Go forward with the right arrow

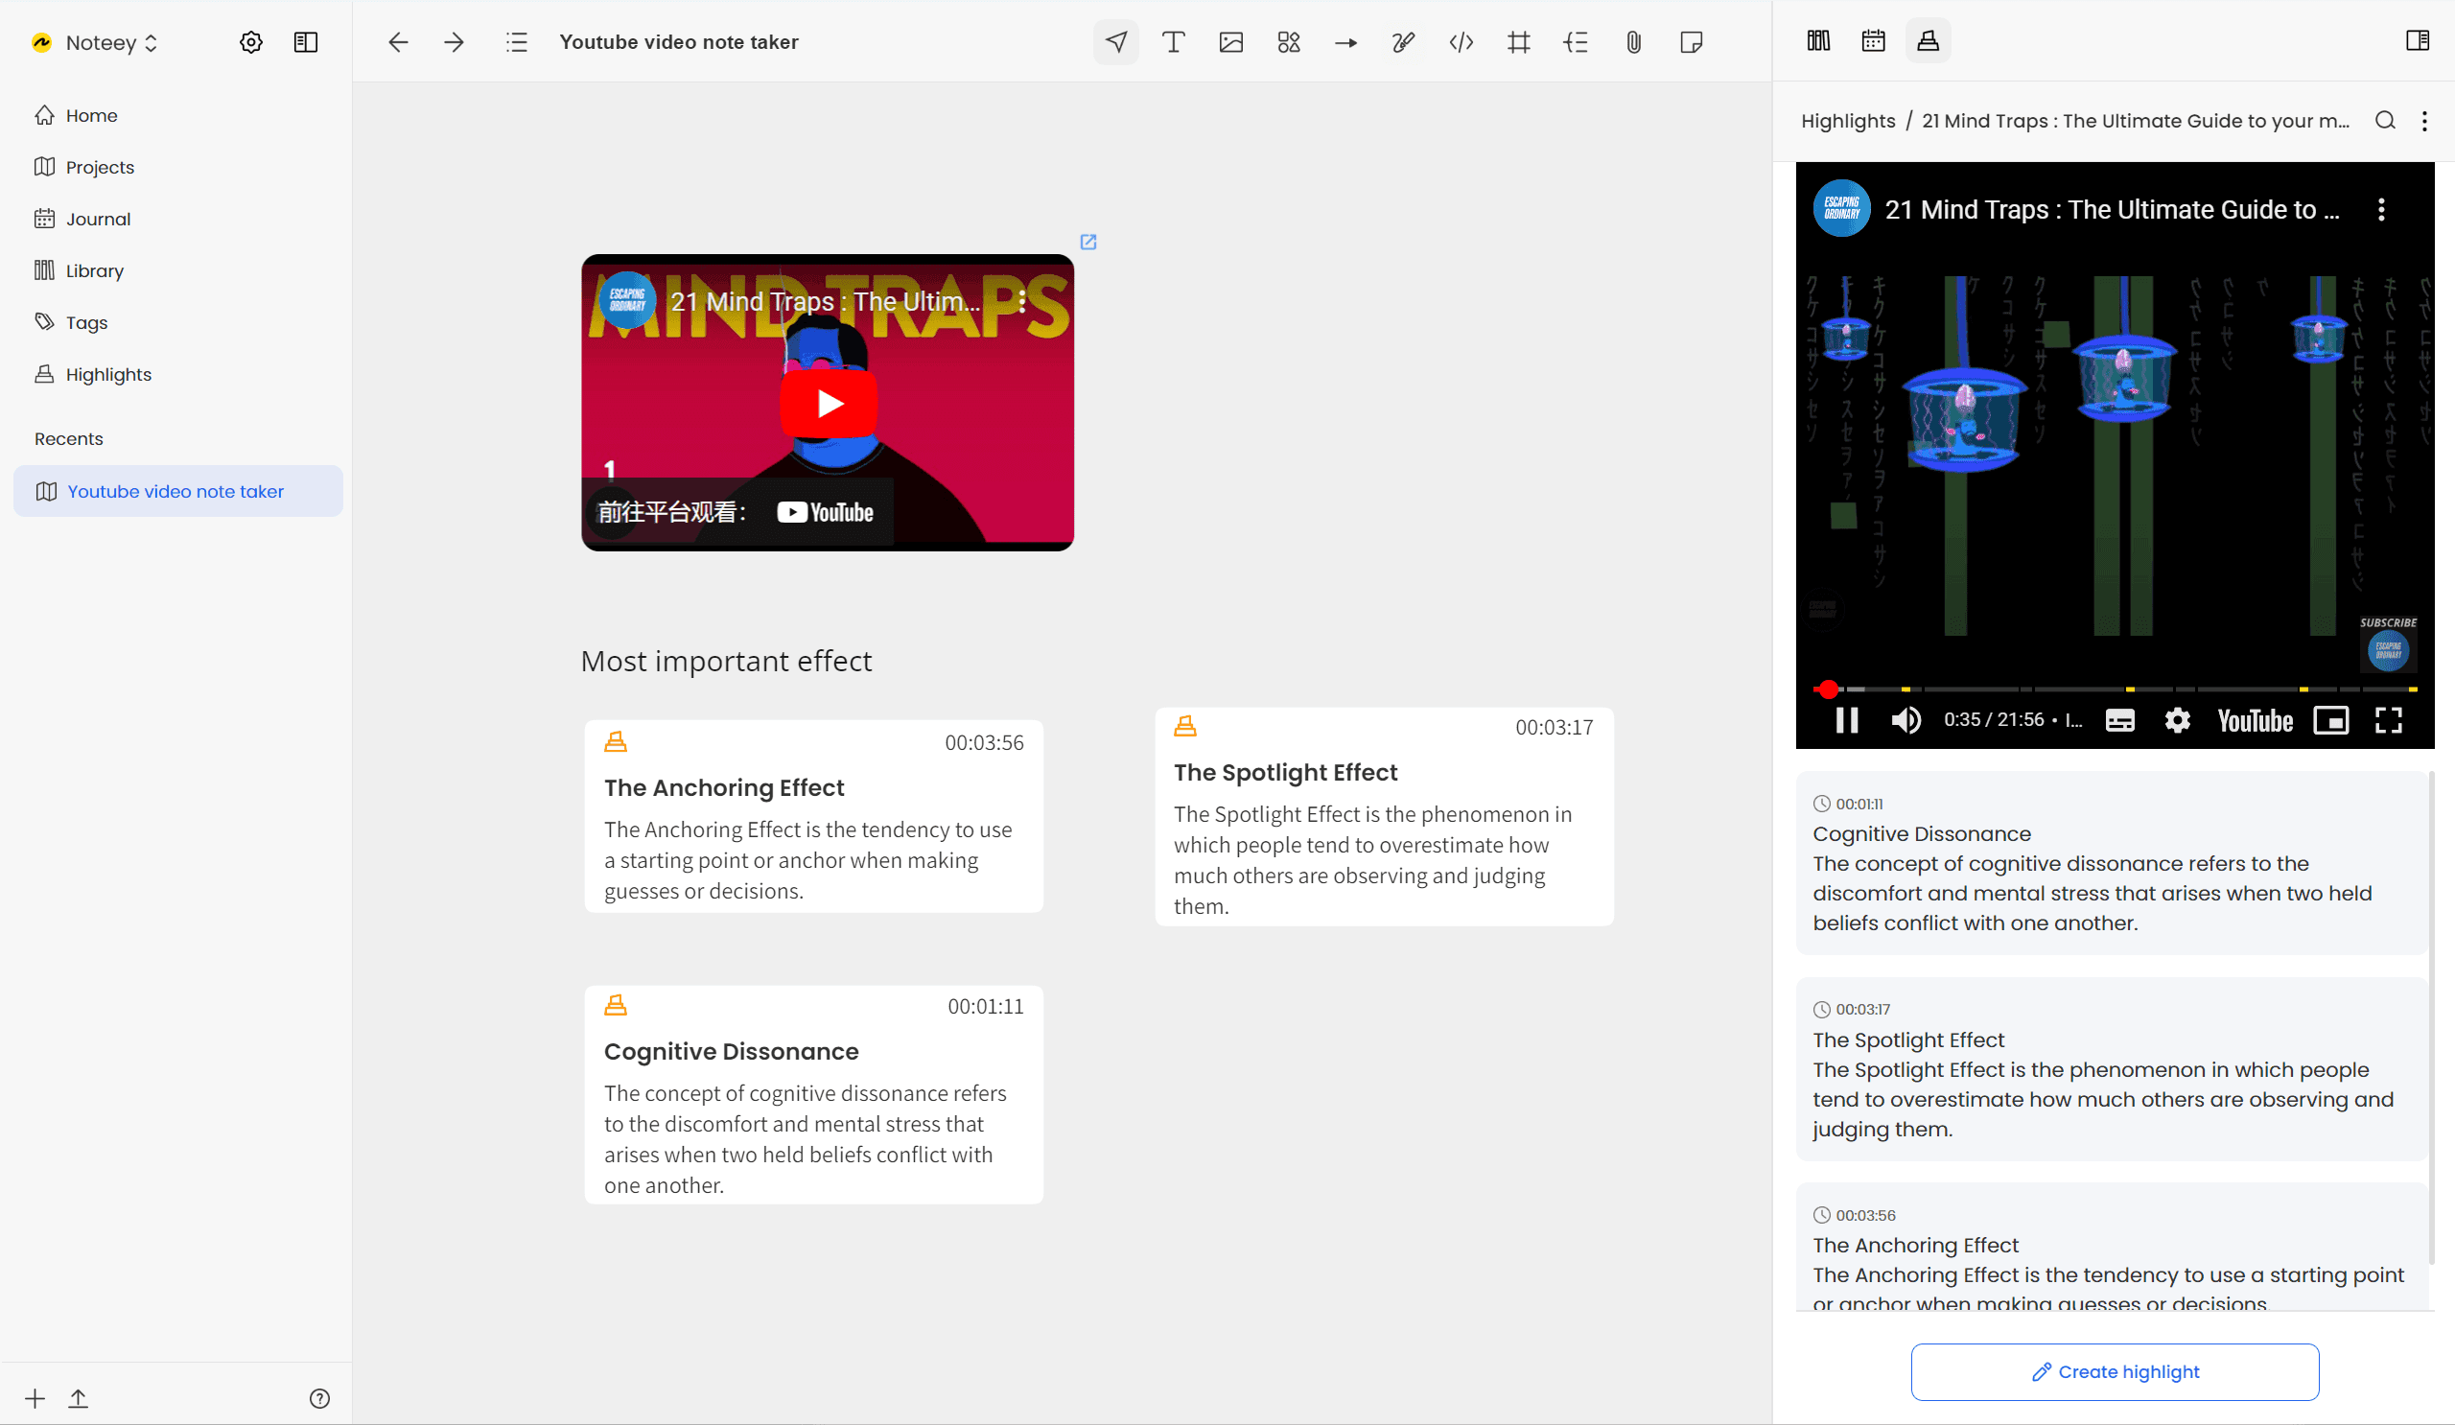coord(454,42)
